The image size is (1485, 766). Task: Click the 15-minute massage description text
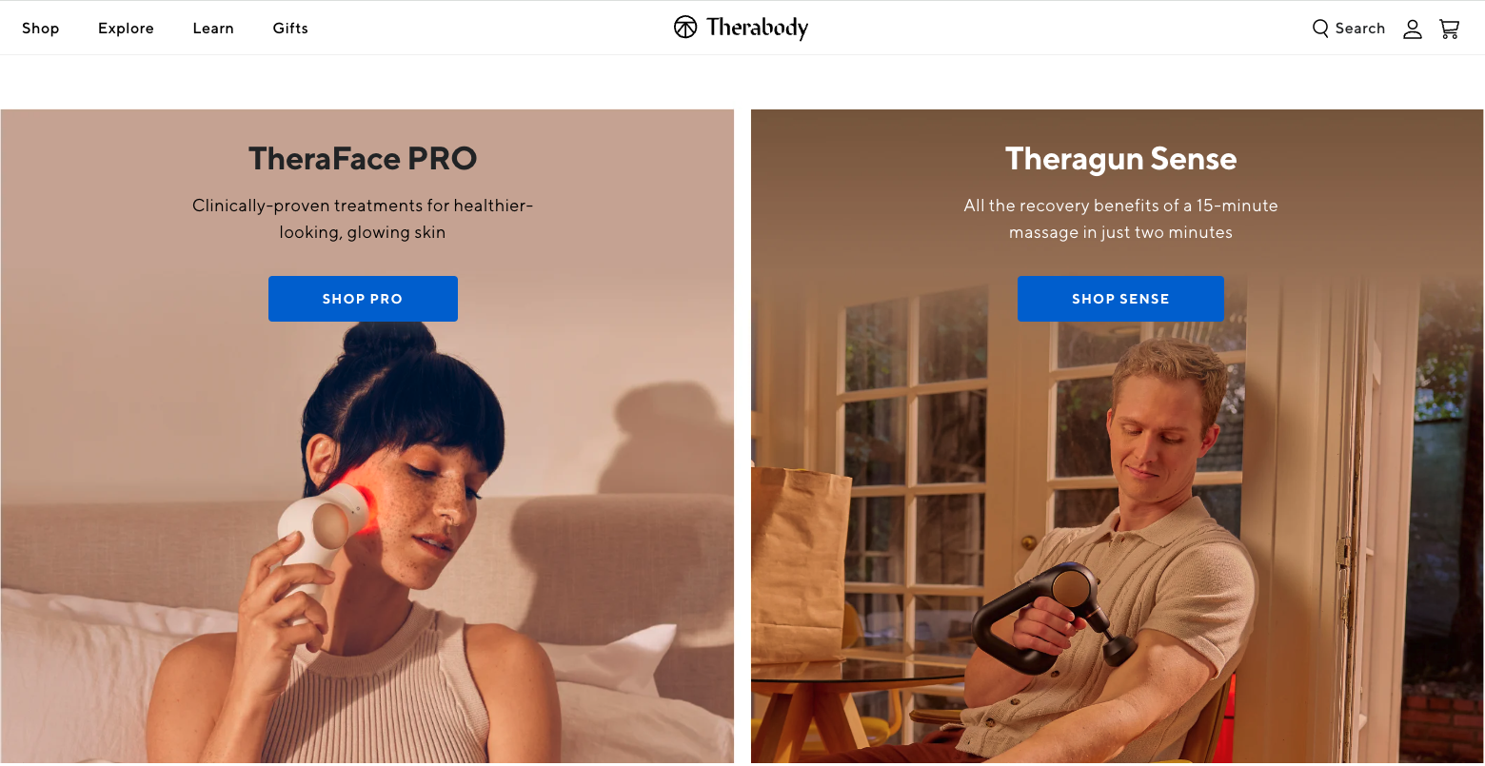pyautogui.click(x=1120, y=219)
